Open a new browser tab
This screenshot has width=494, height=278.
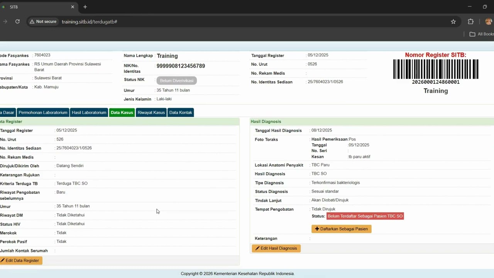coord(85,7)
